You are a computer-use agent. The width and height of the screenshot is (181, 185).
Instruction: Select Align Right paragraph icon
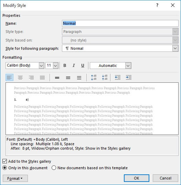(x=31, y=78)
